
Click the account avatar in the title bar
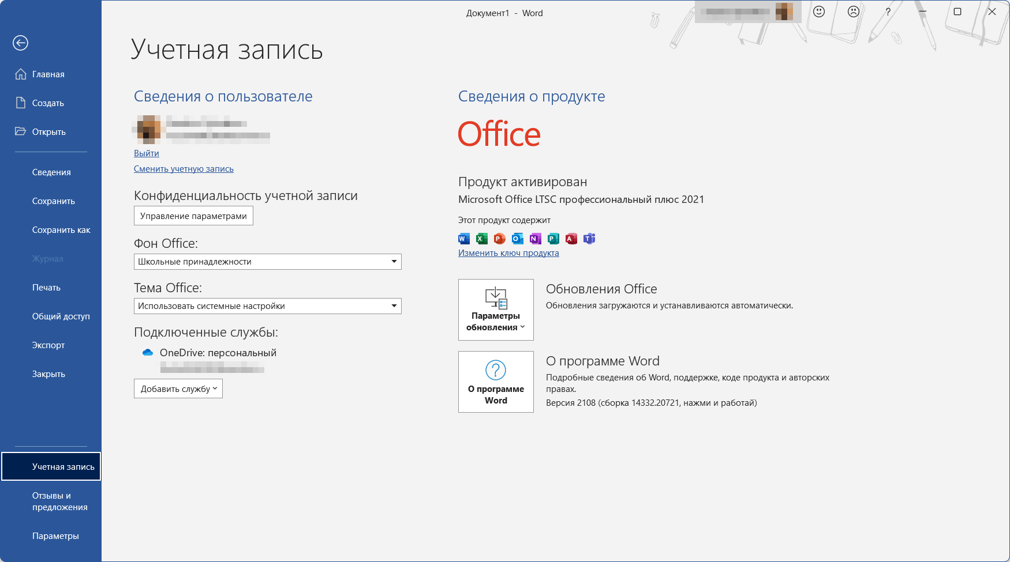(784, 12)
